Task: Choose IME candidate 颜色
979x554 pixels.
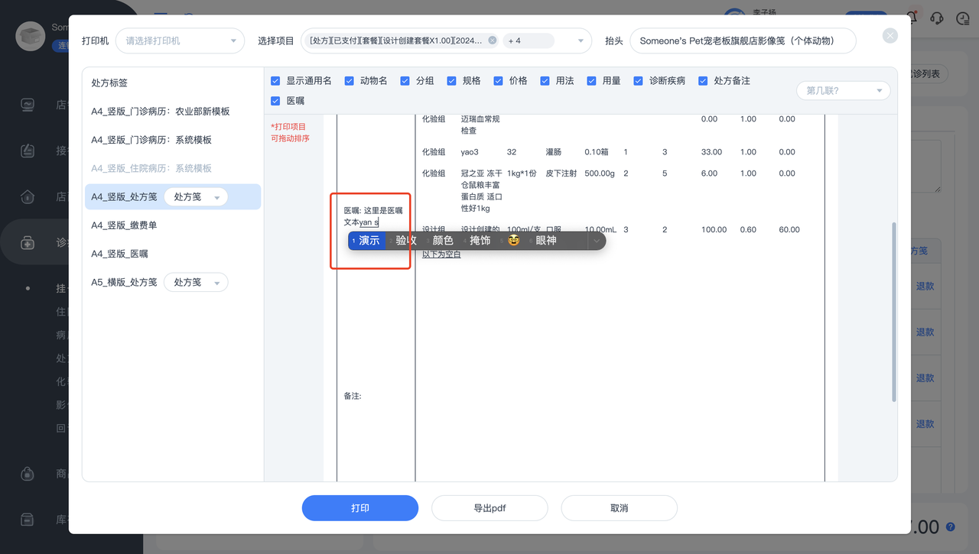Action: [x=443, y=241]
